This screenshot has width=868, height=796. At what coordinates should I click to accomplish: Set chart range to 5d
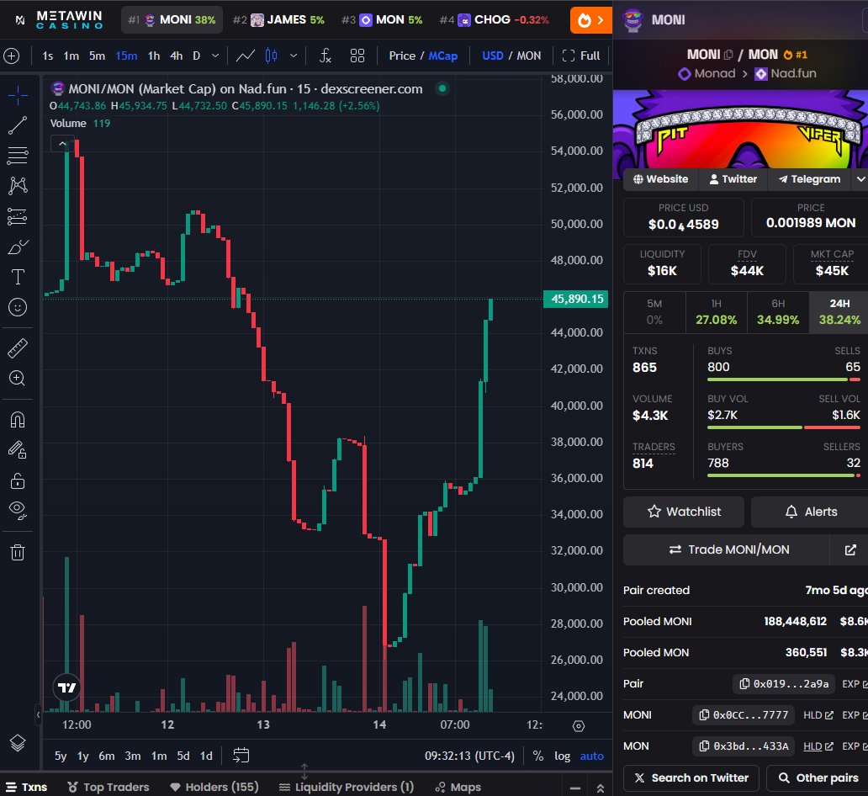click(183, 756)
